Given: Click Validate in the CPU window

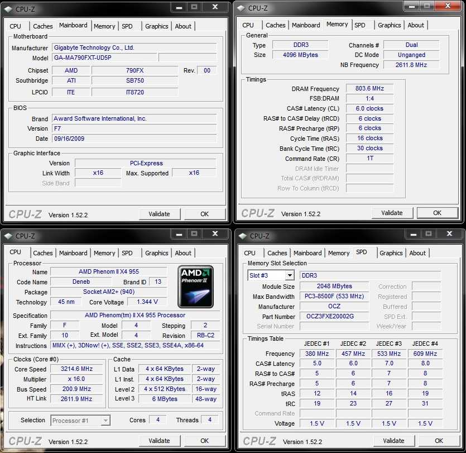Looking at the screenshot, I should [159, 441].
